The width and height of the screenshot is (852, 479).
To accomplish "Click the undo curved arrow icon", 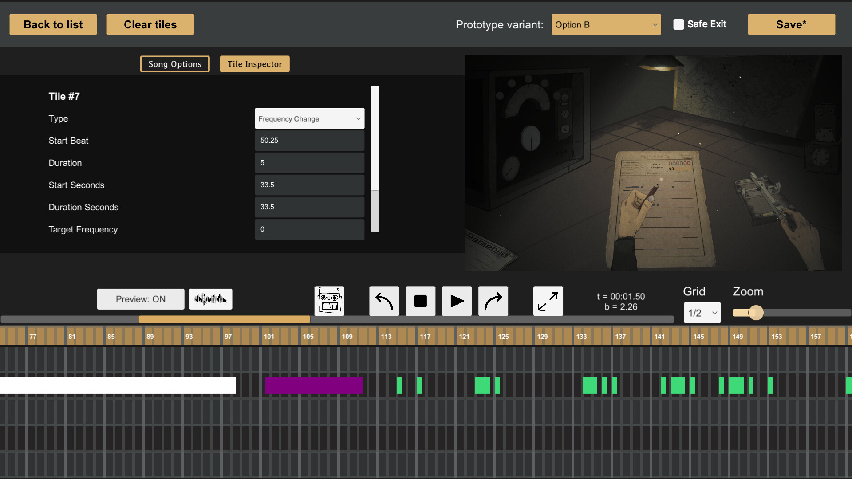I will (384, 301).
